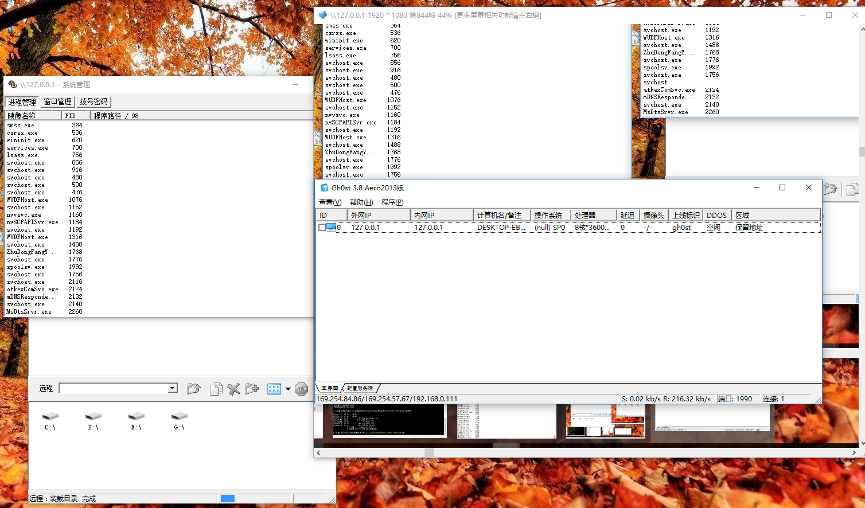This screenshot has height=508, width=865.
Task: Click the title icon of the 1920 * 1080 screen window
Action: pos(323,15)
